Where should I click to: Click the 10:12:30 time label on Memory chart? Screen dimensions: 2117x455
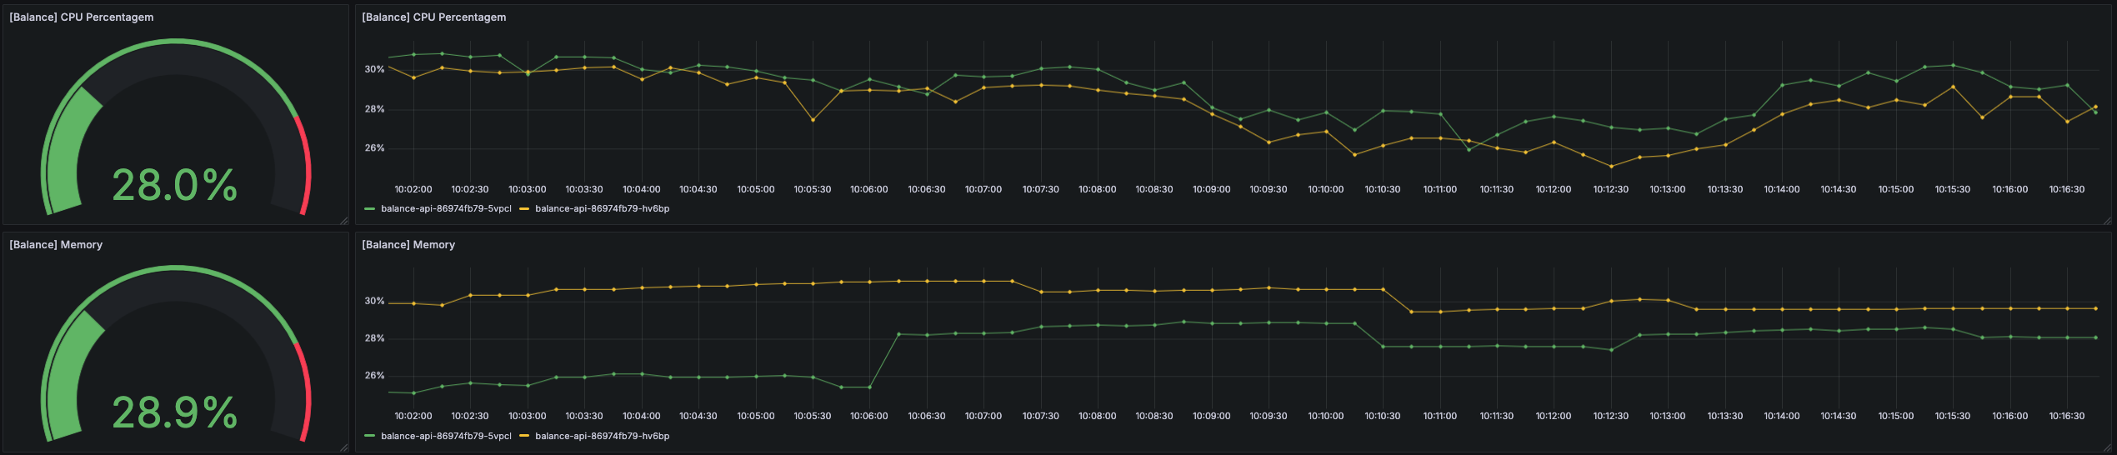1610,416
